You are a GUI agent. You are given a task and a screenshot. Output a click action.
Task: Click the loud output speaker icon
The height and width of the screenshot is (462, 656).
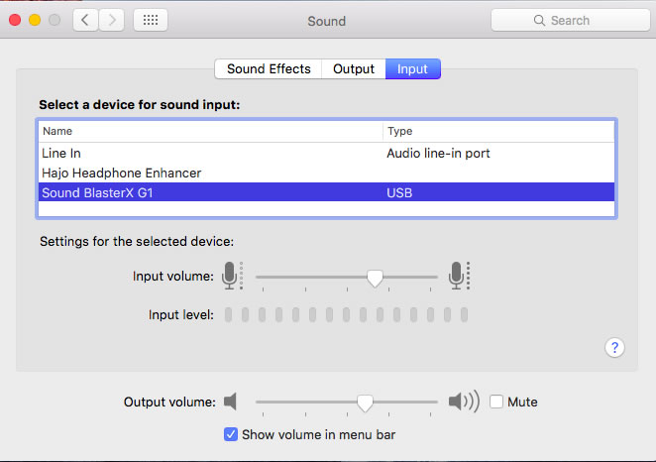463,402
